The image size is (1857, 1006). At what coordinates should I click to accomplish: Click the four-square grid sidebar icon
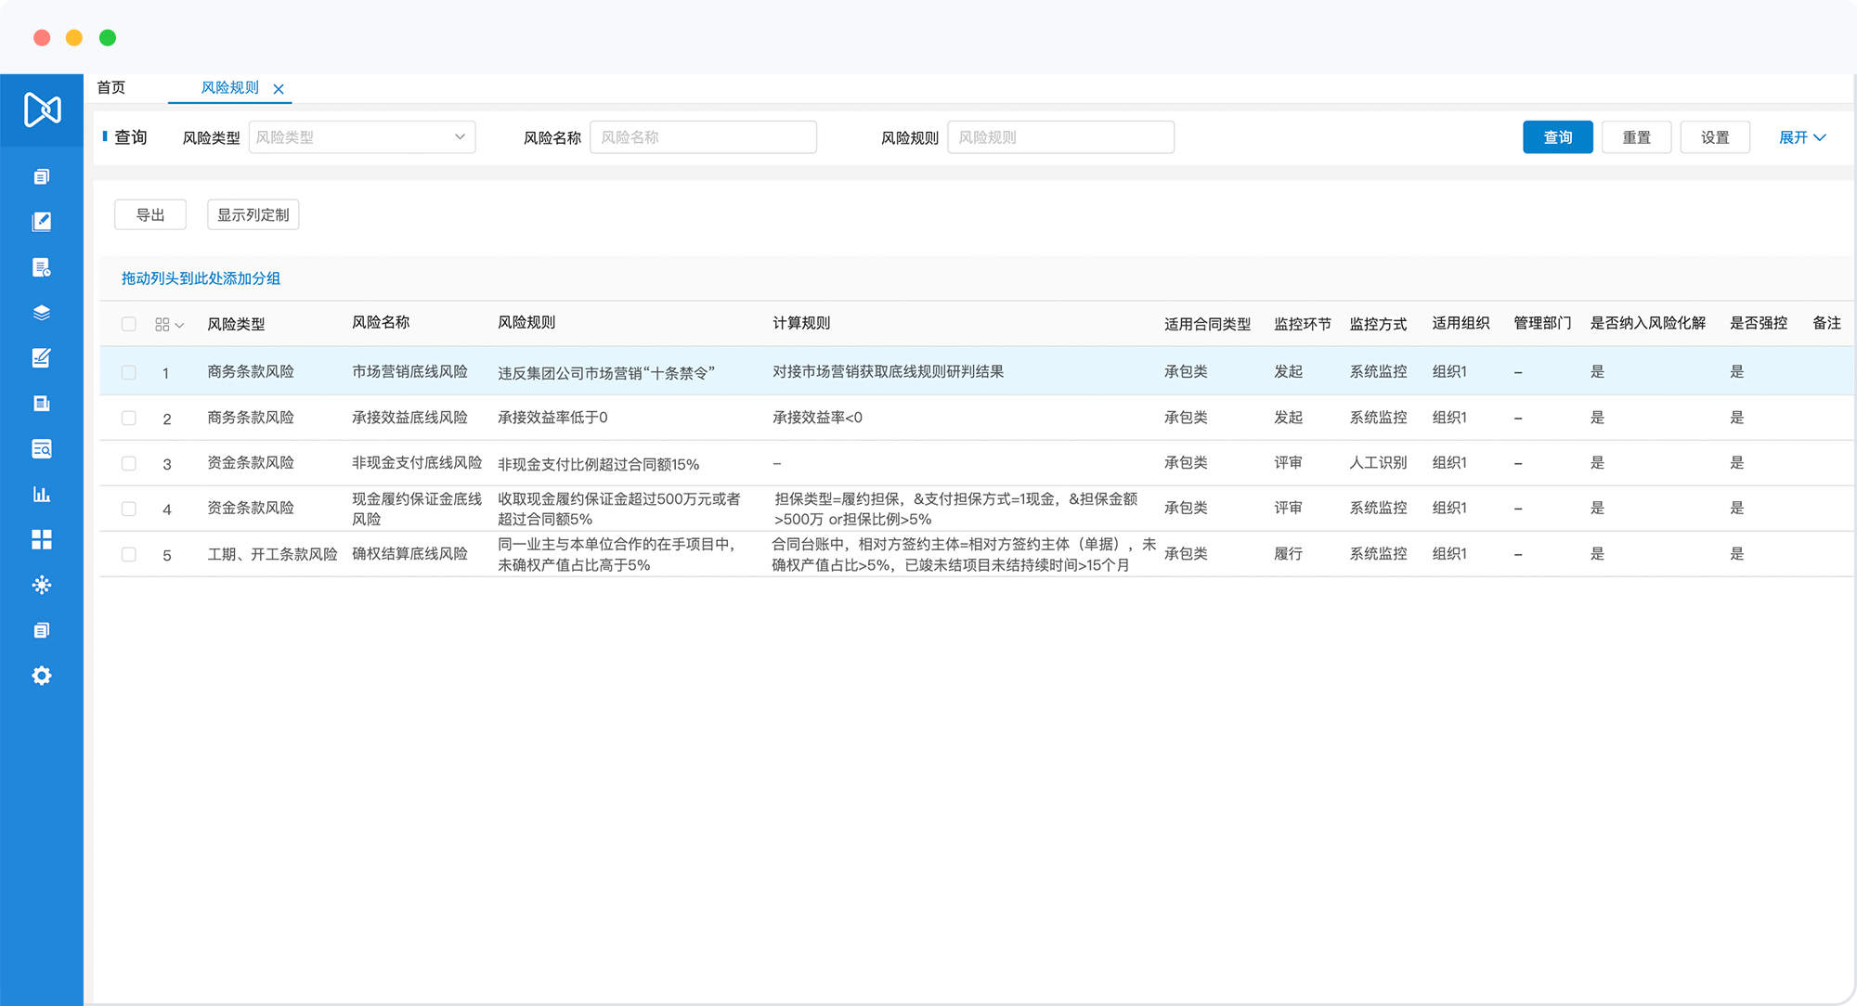pyautogui.click(x=41, y=539)
